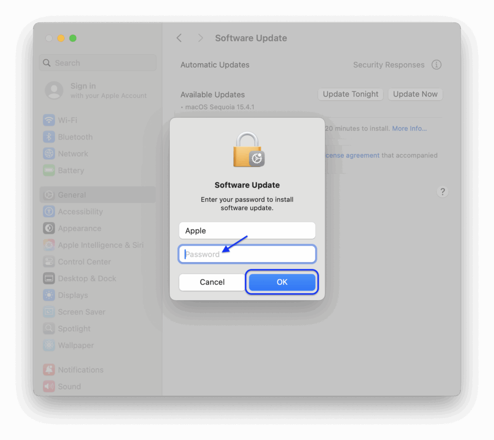Click the Apple username field
This screenshot has width=494, height=440.
pyautogui.click(x=247, y=230)
